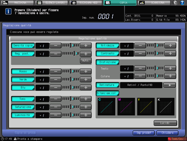Image resolution: width=187 pixels, height=141 pixels.
Task: Click the Chiudere button
Action: click(x=167, y=133)
